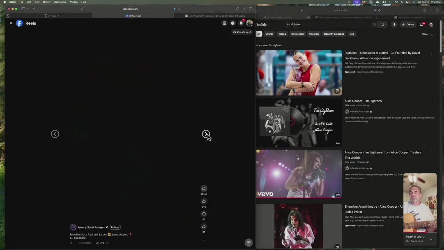Click Jeremy Scott Johnson's avatar picture
The height and width of the screenshot is (250, 444).
73,227
